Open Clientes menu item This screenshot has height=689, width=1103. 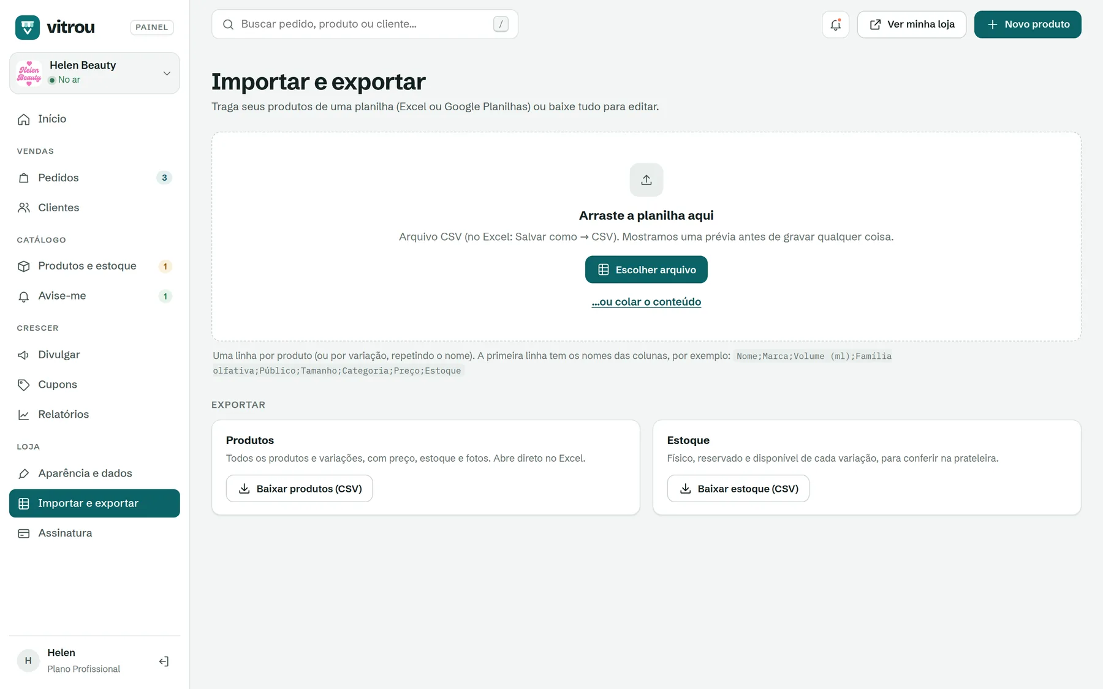(x=94, y=208)
